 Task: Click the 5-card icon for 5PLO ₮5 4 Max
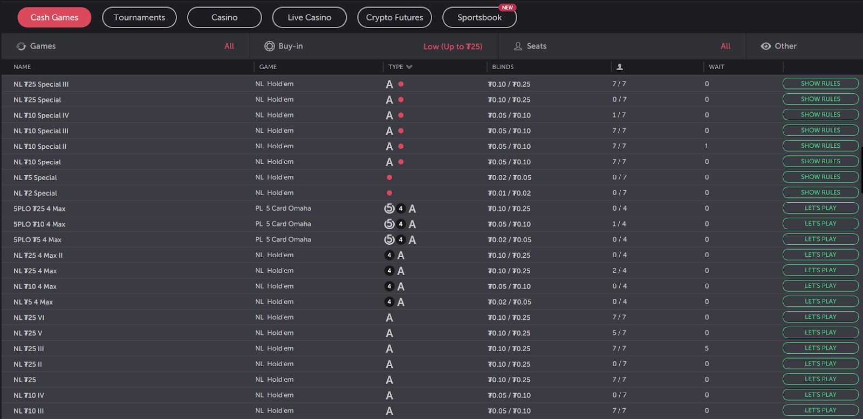(x=389, y=239)
